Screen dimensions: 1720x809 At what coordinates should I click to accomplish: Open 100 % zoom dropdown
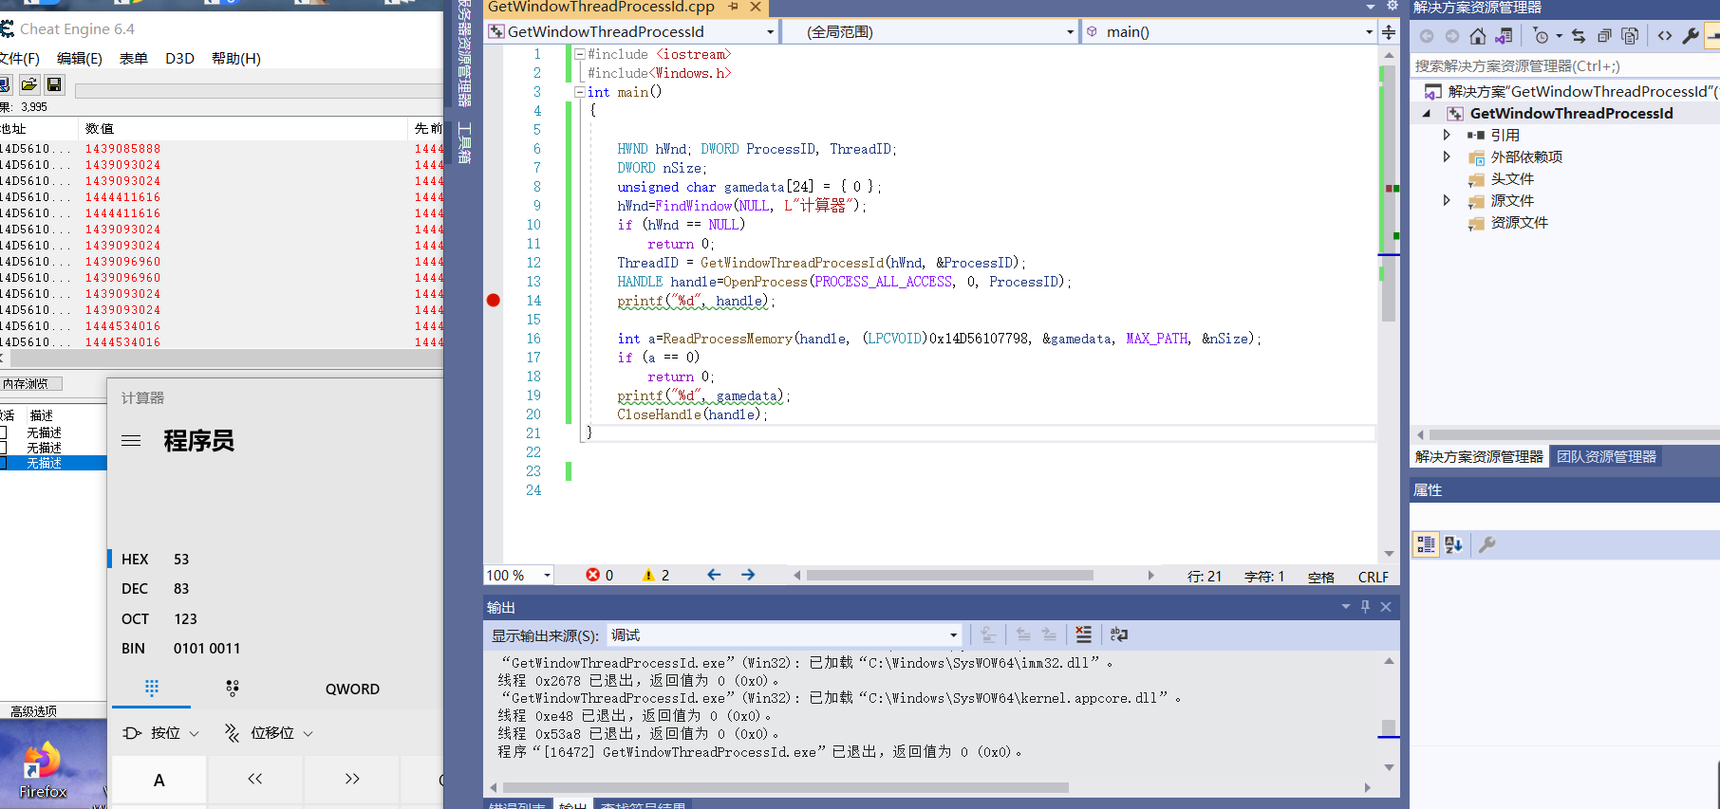(547, 576)
